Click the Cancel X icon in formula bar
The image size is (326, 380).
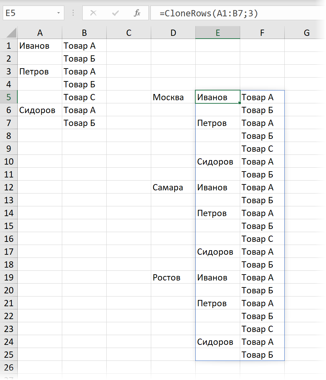point(93,13)
